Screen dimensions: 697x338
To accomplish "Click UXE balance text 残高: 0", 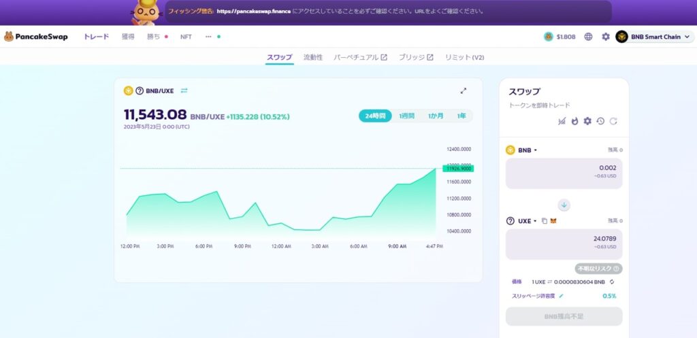I will (x=615, y=221).
